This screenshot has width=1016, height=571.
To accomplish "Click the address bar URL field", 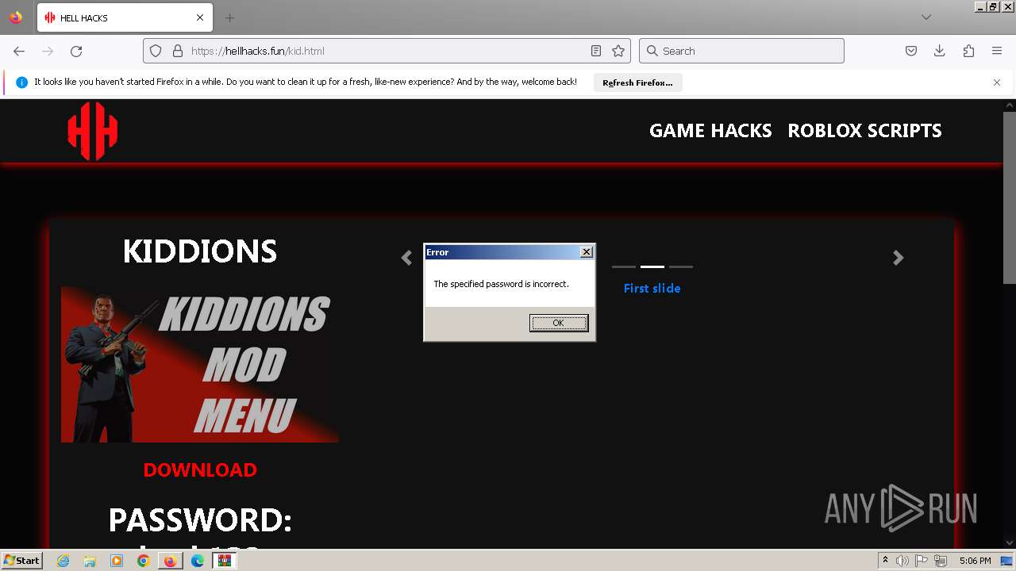I will tap(386, 51).
